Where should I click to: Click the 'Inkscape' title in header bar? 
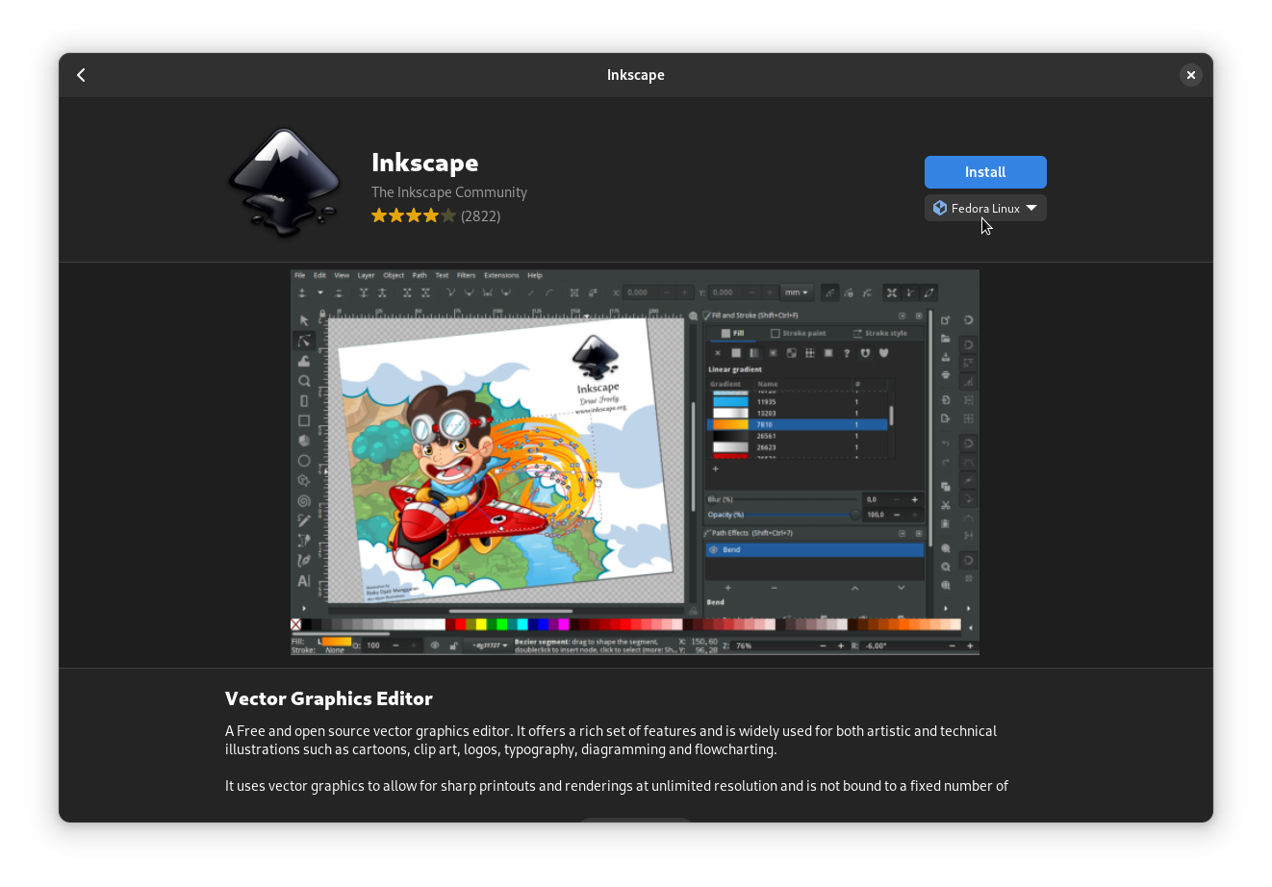(636, 75)
